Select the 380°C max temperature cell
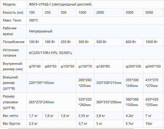The image size is (164, 129). point(95,20)
